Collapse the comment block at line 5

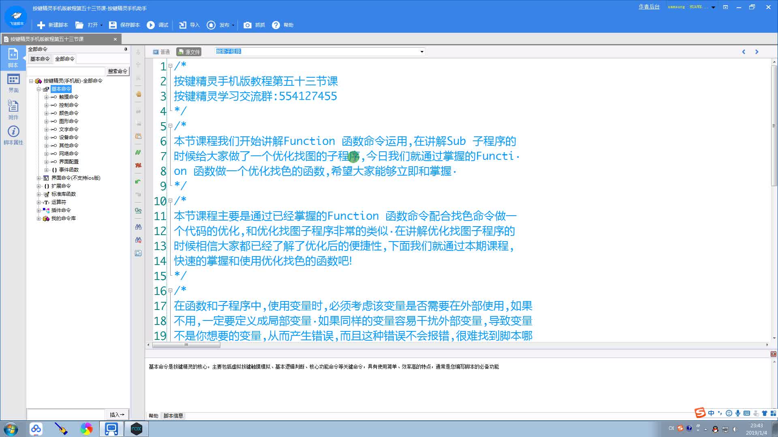171,126
